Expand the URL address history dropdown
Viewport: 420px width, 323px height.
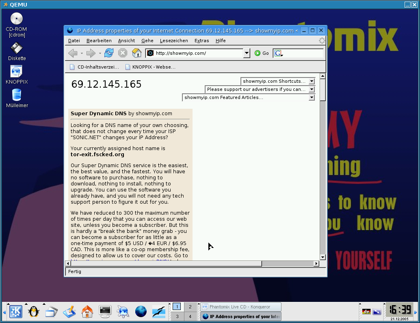coord(247,53)
